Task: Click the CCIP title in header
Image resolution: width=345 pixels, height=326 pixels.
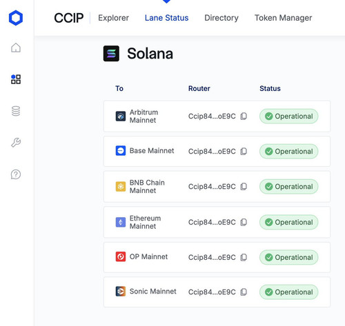Action: [68, 18]
